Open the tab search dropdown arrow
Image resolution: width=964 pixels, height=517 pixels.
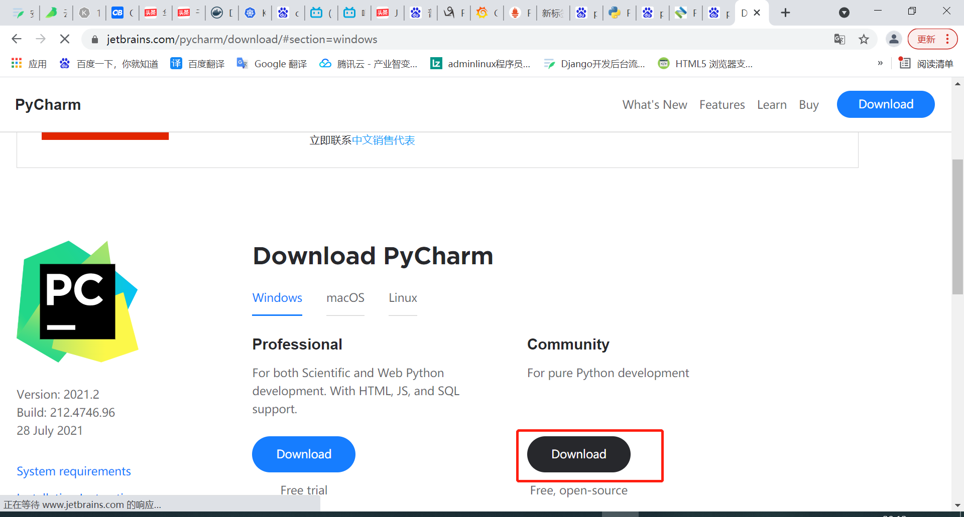(845, 13)
